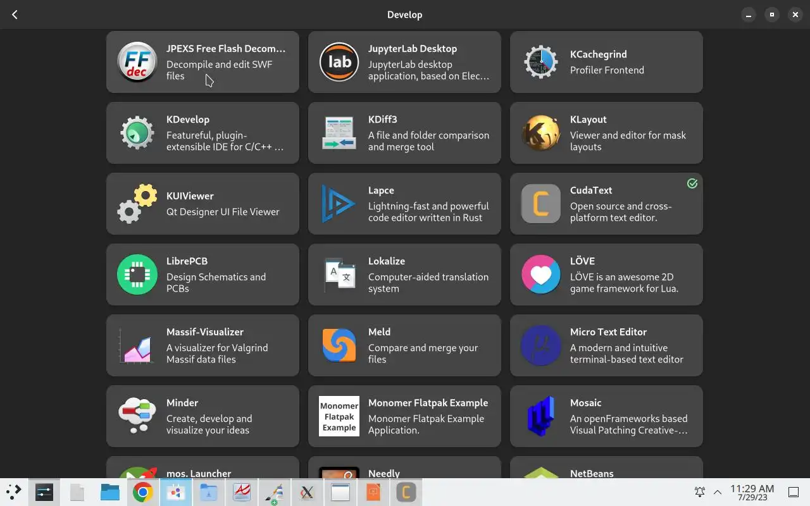This screenshot has height=506, width=810.
Task: Click the LÖVE heart icon
Action: (541, 275)
